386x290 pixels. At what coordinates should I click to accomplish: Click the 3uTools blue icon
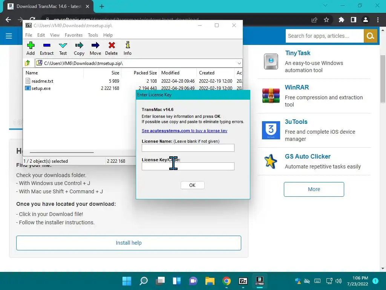(271, 130)
